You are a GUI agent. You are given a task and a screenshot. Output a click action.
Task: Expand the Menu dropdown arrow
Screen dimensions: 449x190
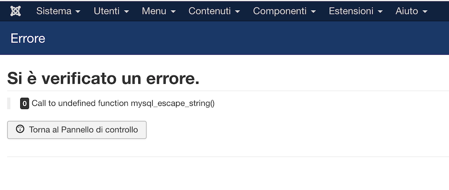[173, 12]
